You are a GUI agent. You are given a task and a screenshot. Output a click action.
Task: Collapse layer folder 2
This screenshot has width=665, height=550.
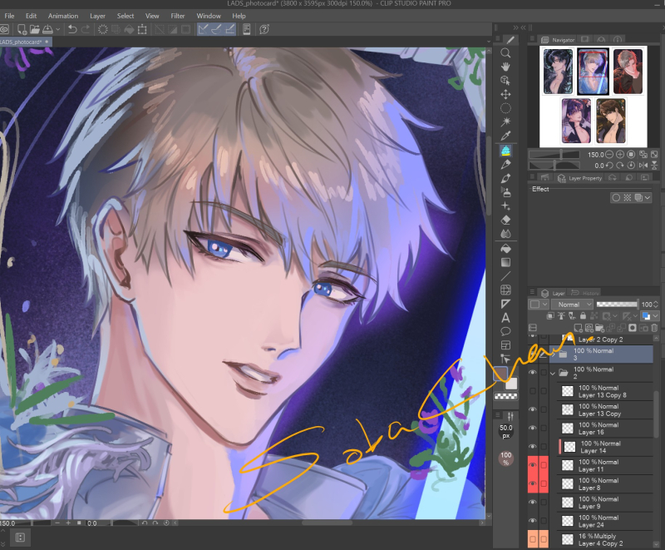tap(553, 373)
